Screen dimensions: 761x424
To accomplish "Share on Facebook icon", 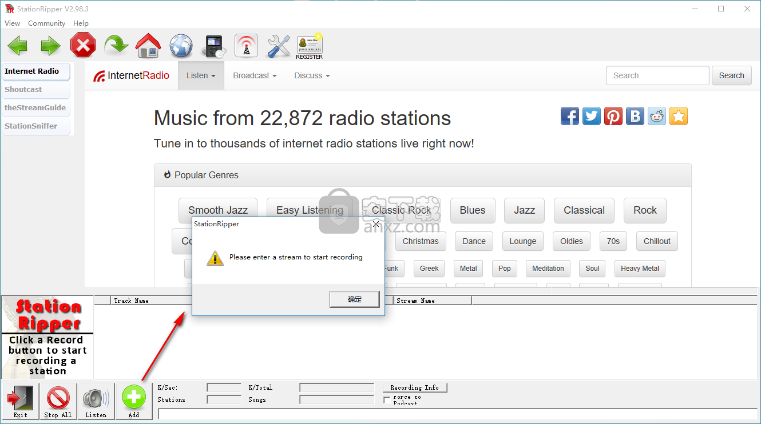I will coord(570,116).
